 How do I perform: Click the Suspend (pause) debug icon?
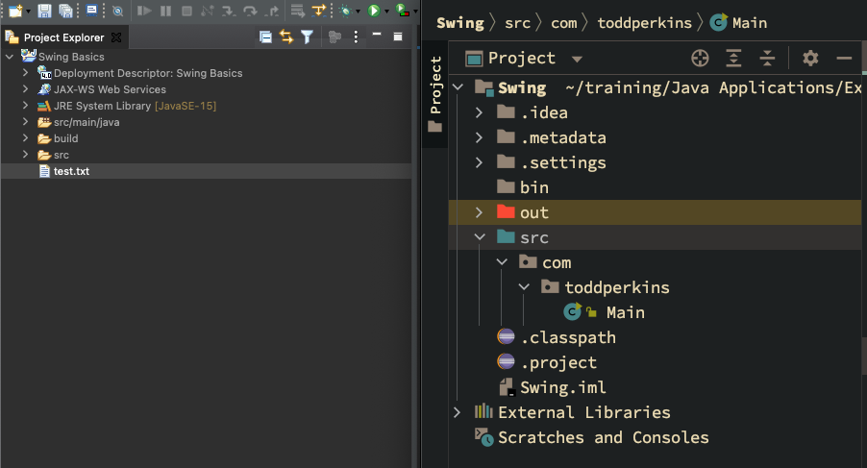point(165,11)
